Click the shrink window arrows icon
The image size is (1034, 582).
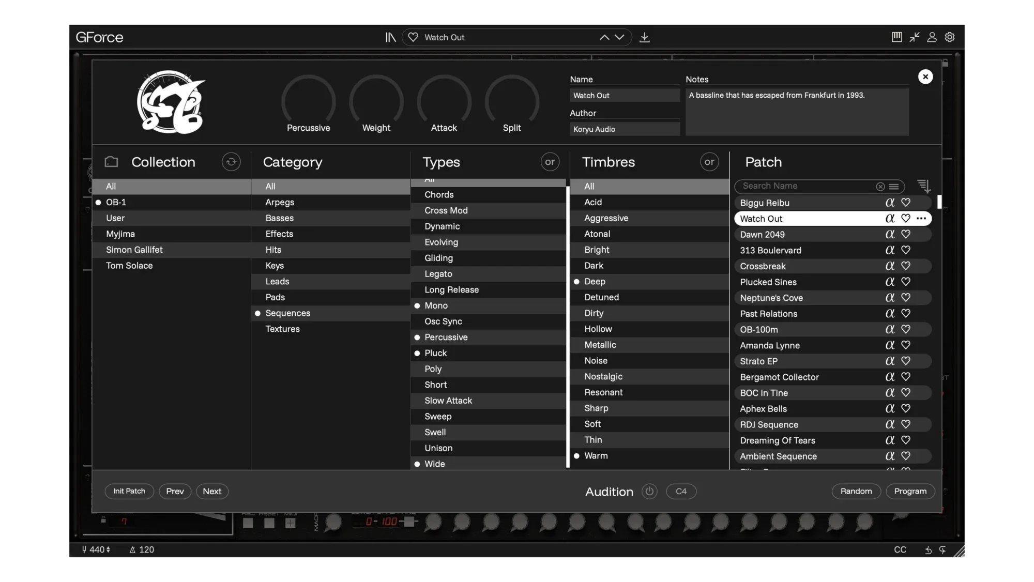tap(915, 37)
